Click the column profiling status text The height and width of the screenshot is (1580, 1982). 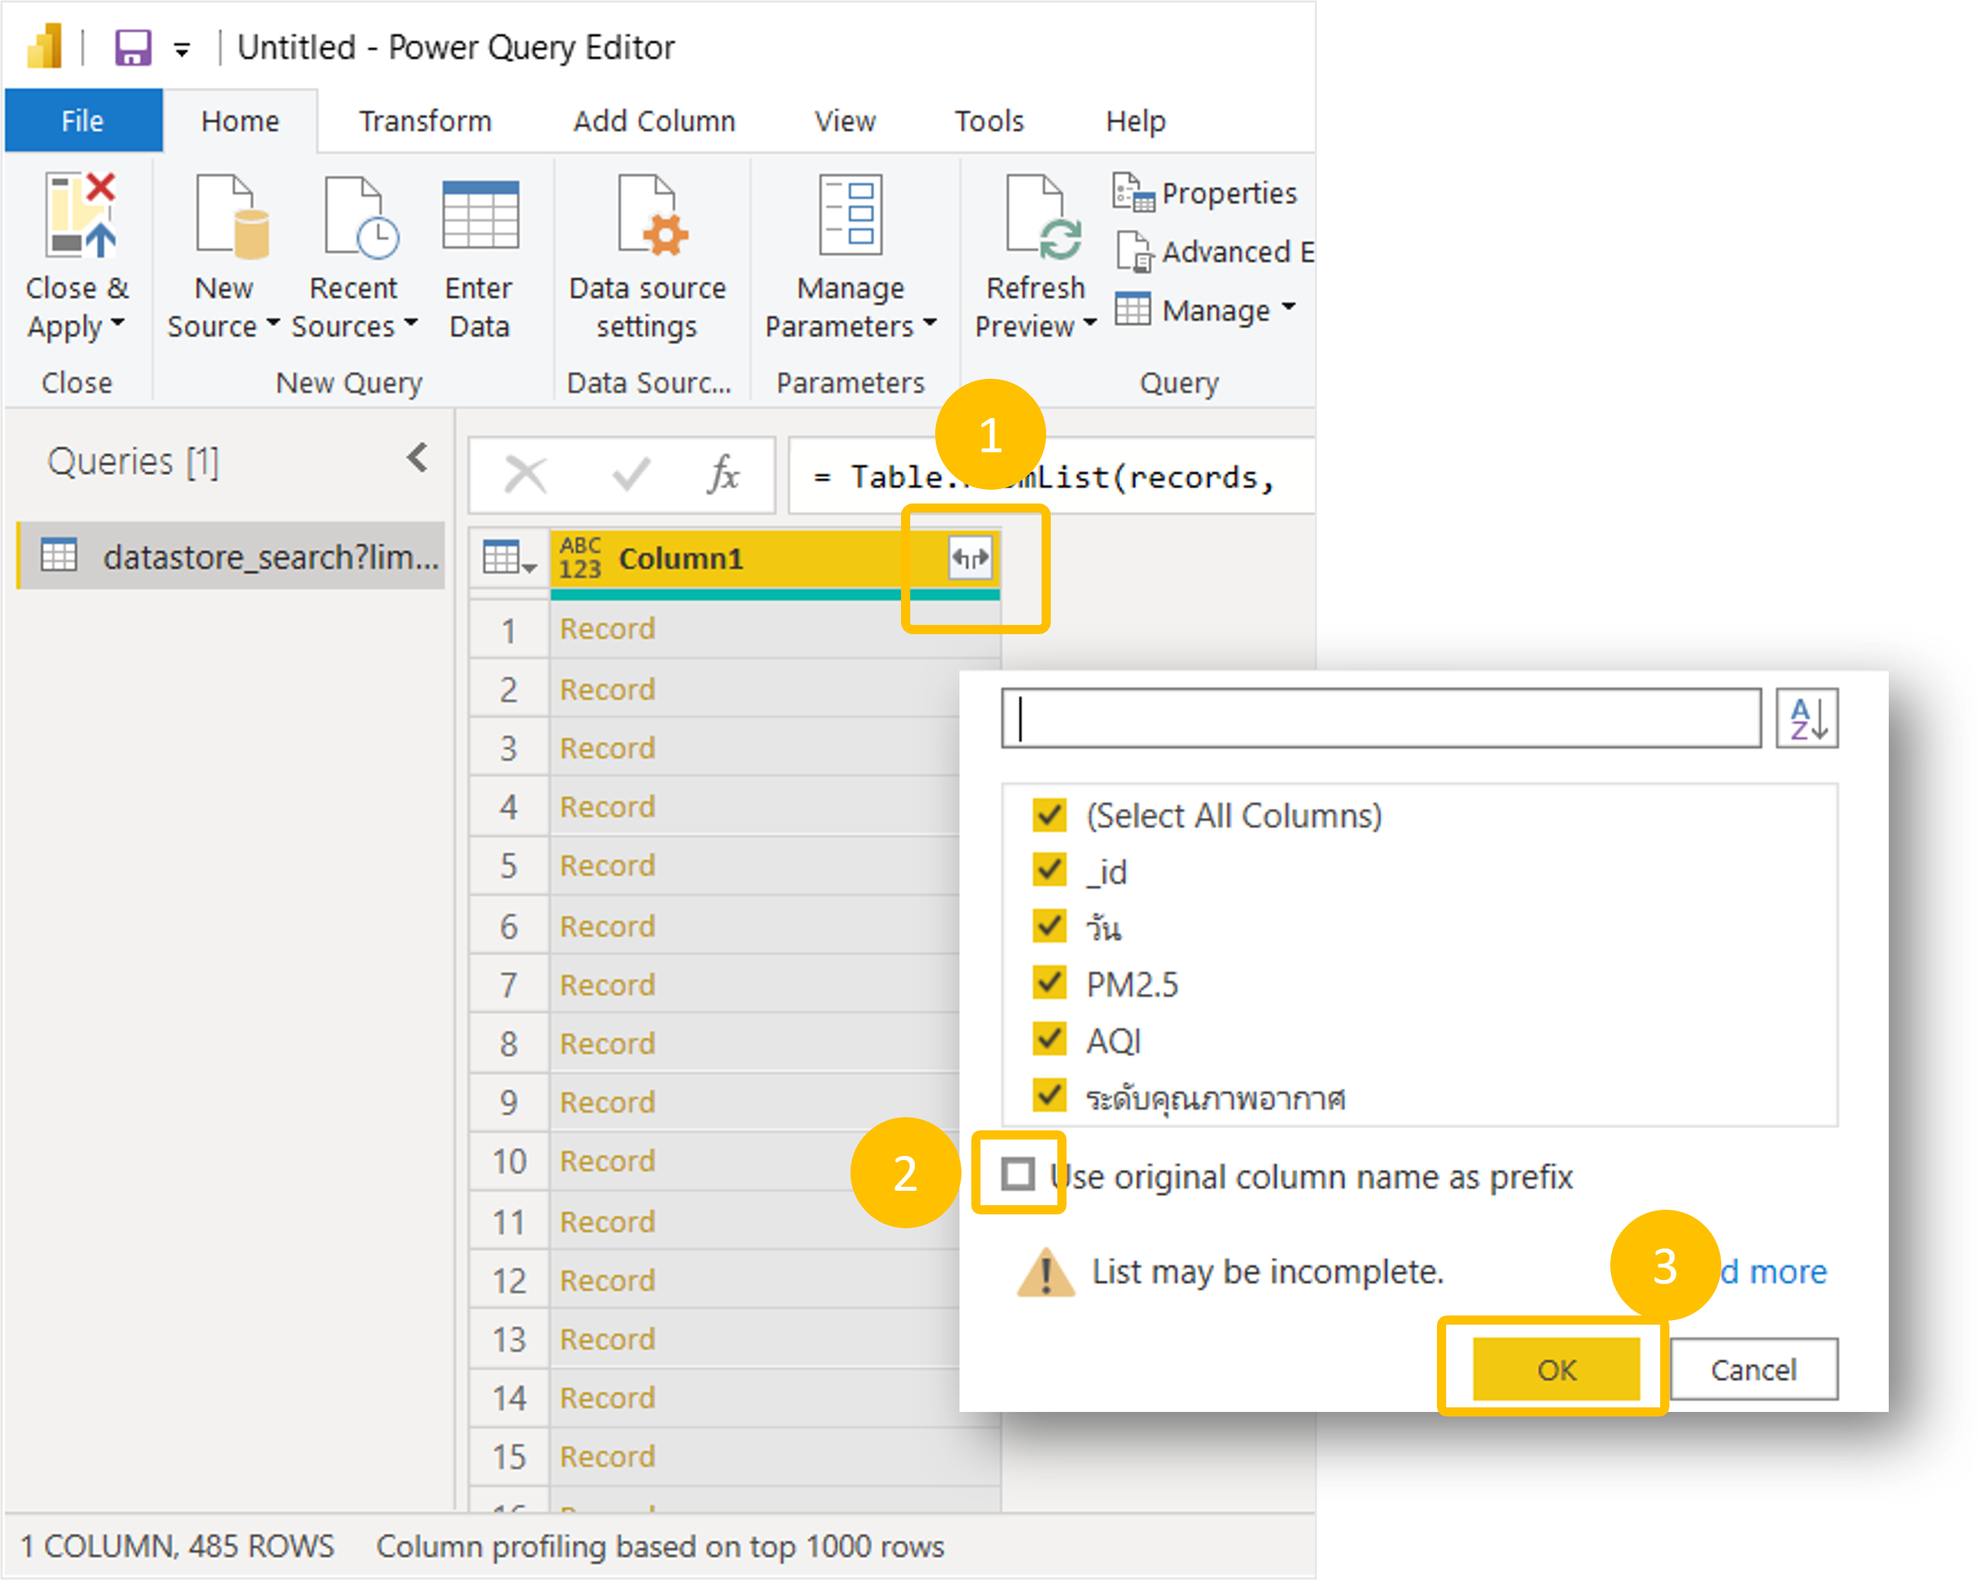coord(660,1546)
